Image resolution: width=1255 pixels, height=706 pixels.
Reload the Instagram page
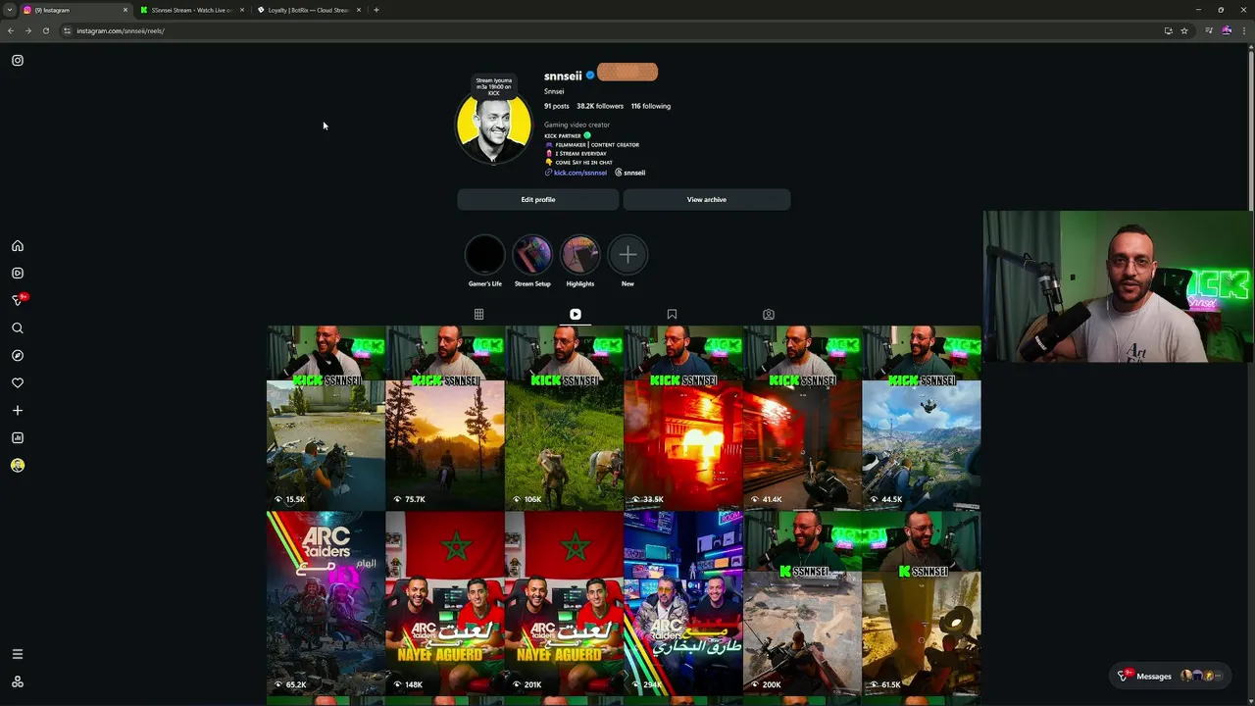[45, 30]
